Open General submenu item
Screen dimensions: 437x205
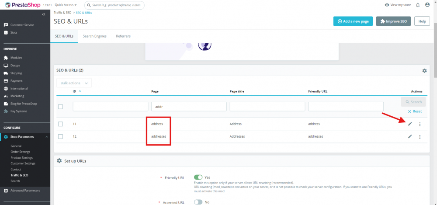click(x=16, y=146)
